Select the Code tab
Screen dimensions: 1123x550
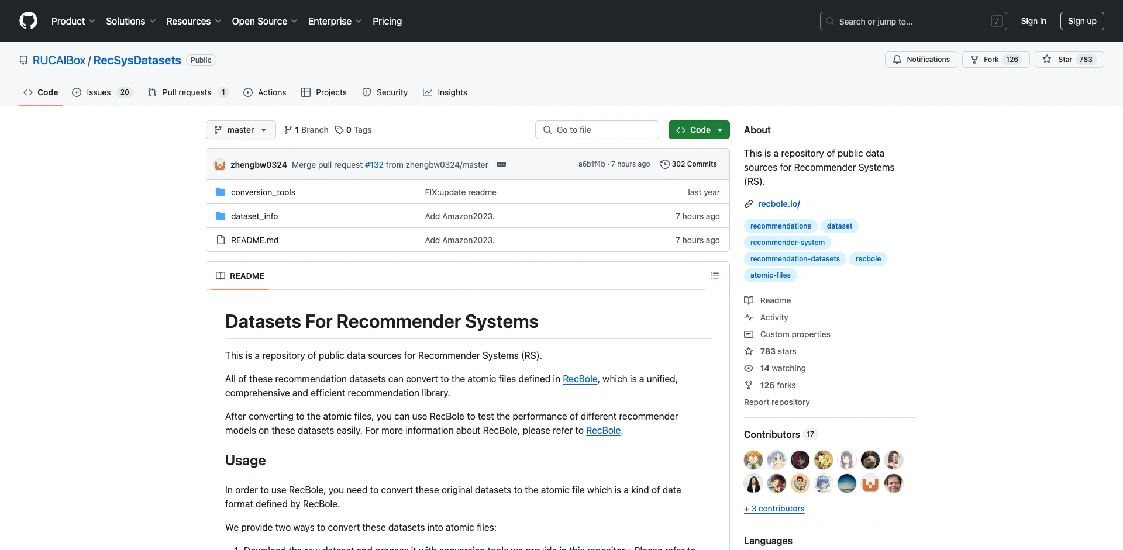coord(41,92)
